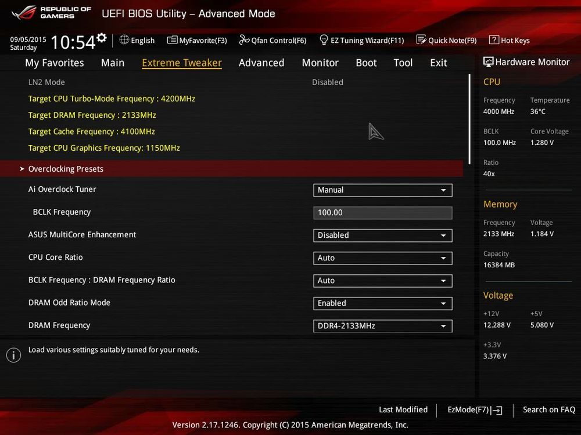This screenshot has width=581, height=435.
Task: Select the Extreme Tweaker tab
Action: coord(181,63)
